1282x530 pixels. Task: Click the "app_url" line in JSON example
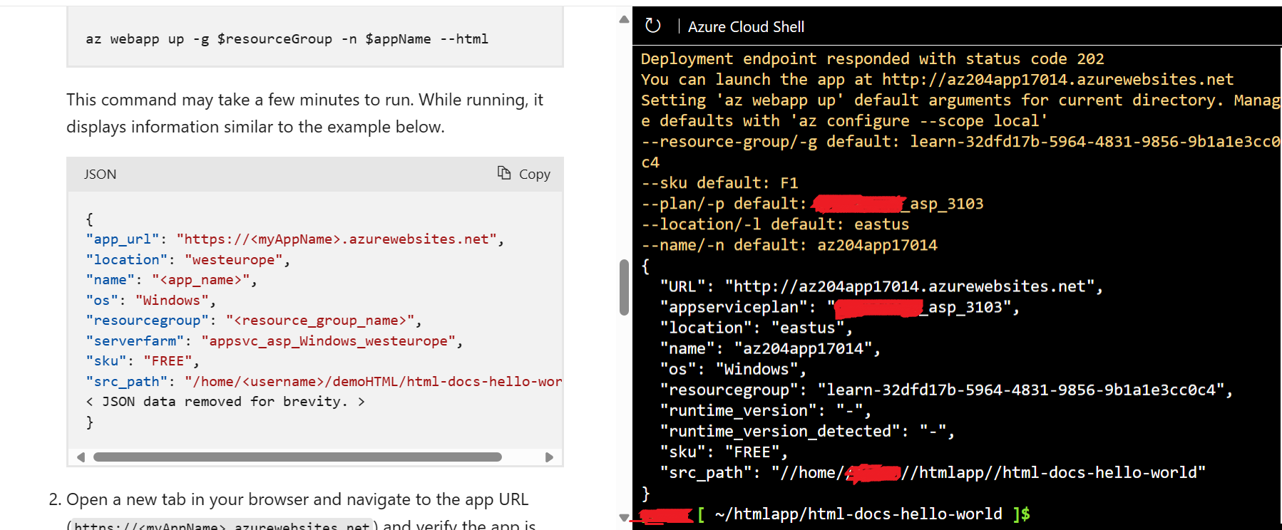(295, 239)
